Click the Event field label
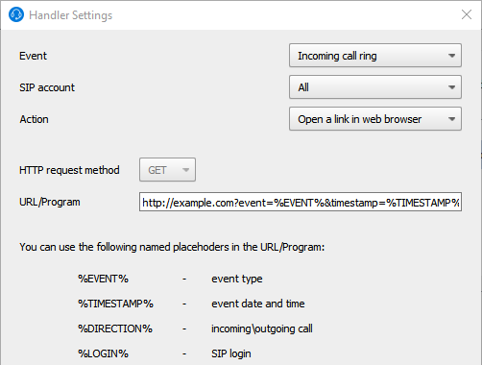482x365 pixels. pyautogui.click(x=33, y=56)
